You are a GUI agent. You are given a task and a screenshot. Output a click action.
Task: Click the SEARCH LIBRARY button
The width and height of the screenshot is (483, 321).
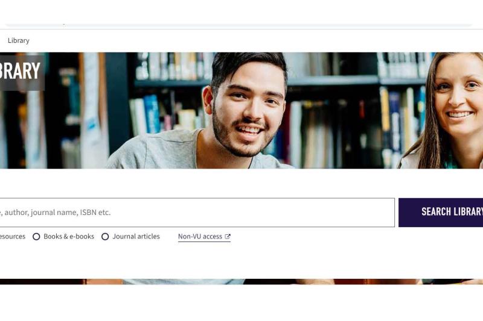point(441,213)
